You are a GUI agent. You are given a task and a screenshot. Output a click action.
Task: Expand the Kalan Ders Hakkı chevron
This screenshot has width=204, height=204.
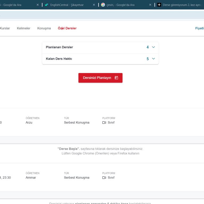coord(153,59)
